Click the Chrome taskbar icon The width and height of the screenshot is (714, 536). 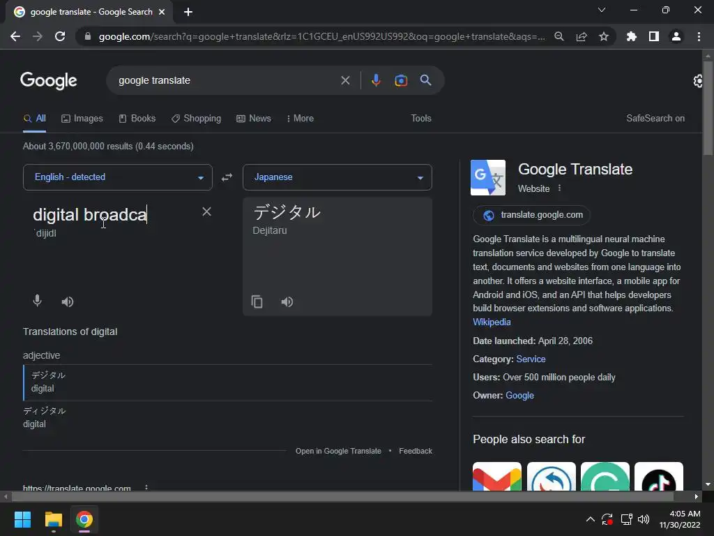pyautogui.click(x=84, y=519)
